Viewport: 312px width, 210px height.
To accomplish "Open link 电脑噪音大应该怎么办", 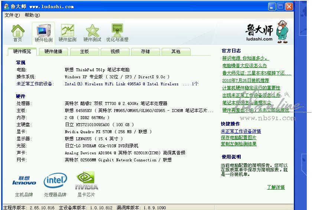I will (x=244, y=66).
